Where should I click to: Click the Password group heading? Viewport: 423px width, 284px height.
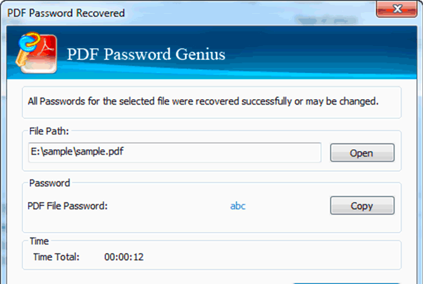pos(50,183)
